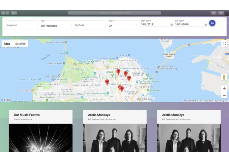Screen dimensions: 229x162
Task: Click the PIER 39 map pin
Action: coord(129,55)
